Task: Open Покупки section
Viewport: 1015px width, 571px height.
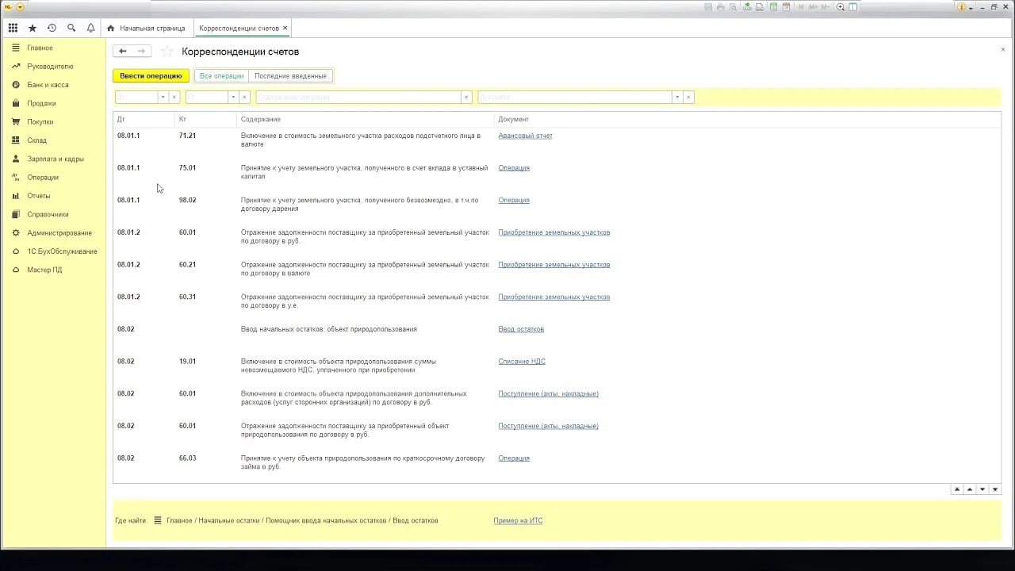Action: (x=40, y=122)
